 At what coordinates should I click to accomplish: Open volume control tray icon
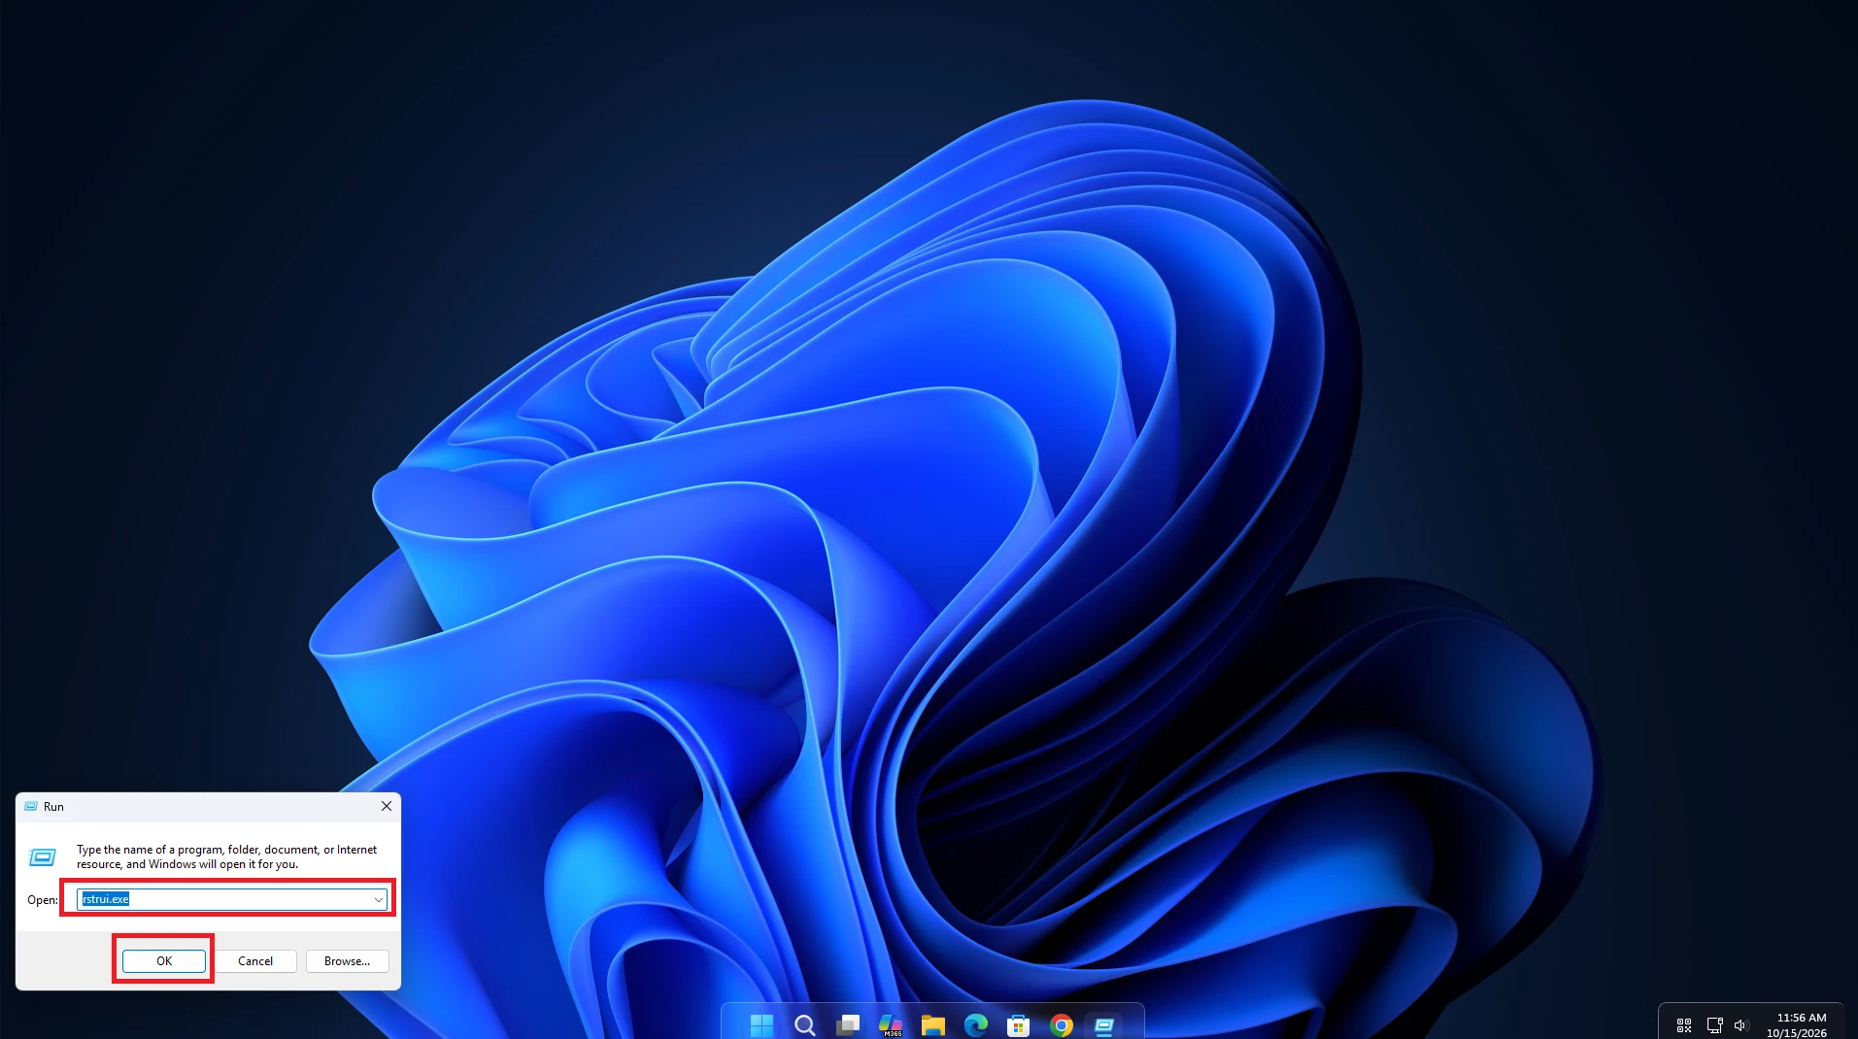click(x=1740, y=1025)
